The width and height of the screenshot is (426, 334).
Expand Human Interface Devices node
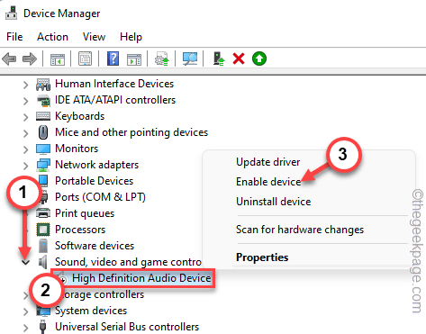coord(26,85)
